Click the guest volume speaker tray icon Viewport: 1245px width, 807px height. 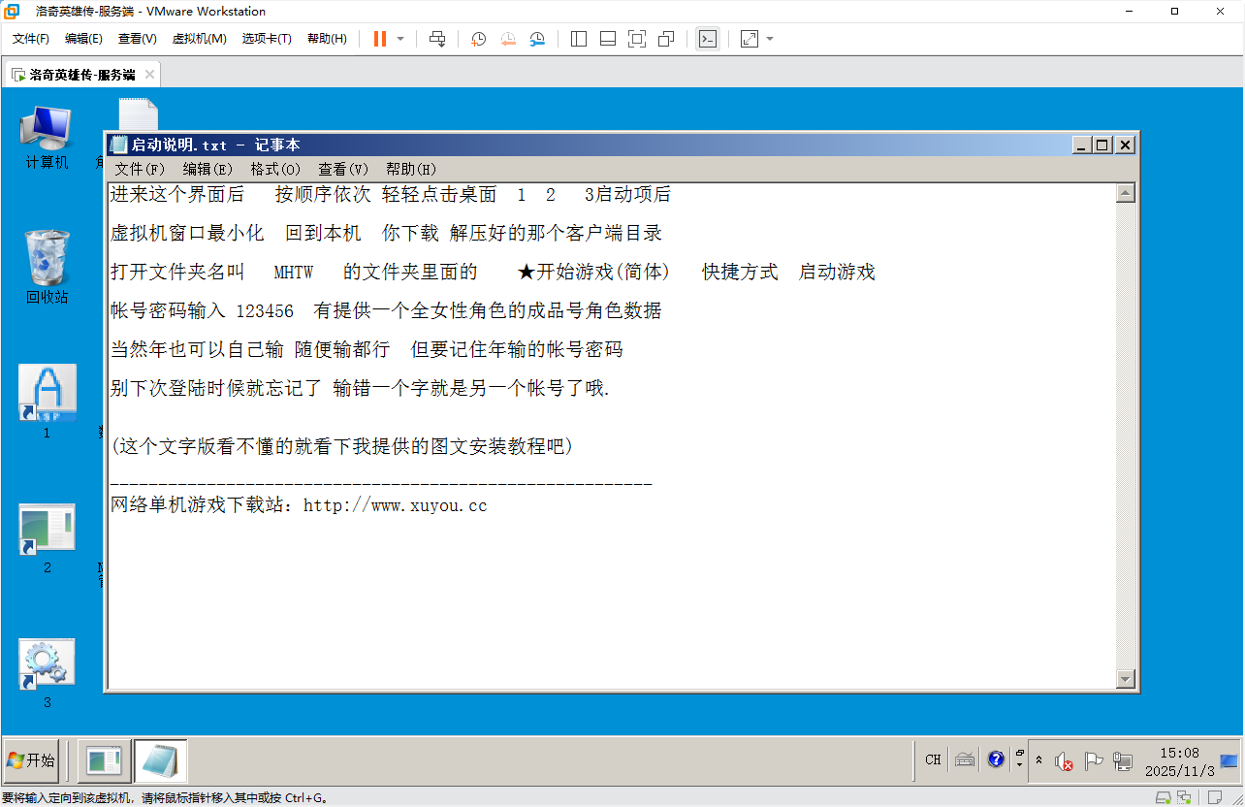pos(1064,760)
